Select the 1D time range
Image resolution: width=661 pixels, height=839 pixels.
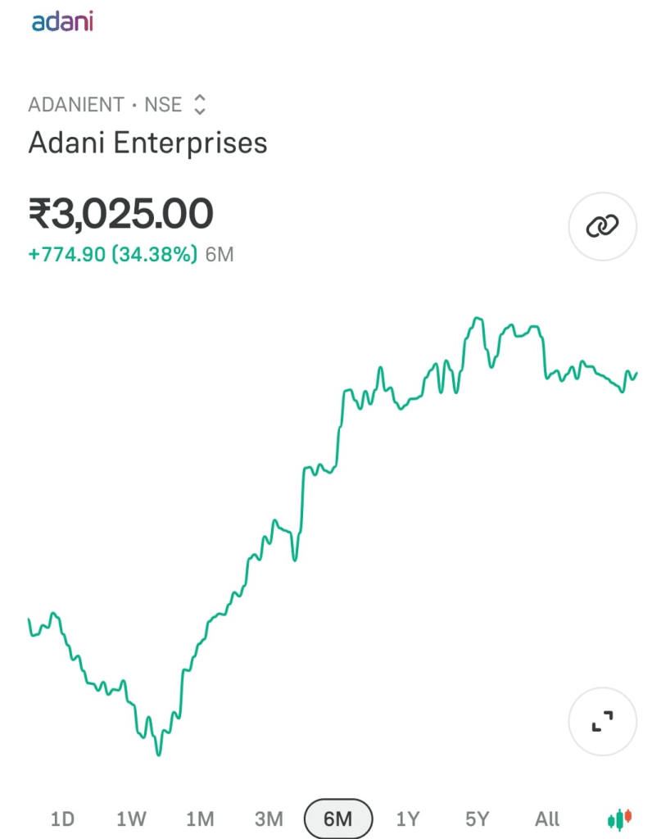[x=62, y=819]
